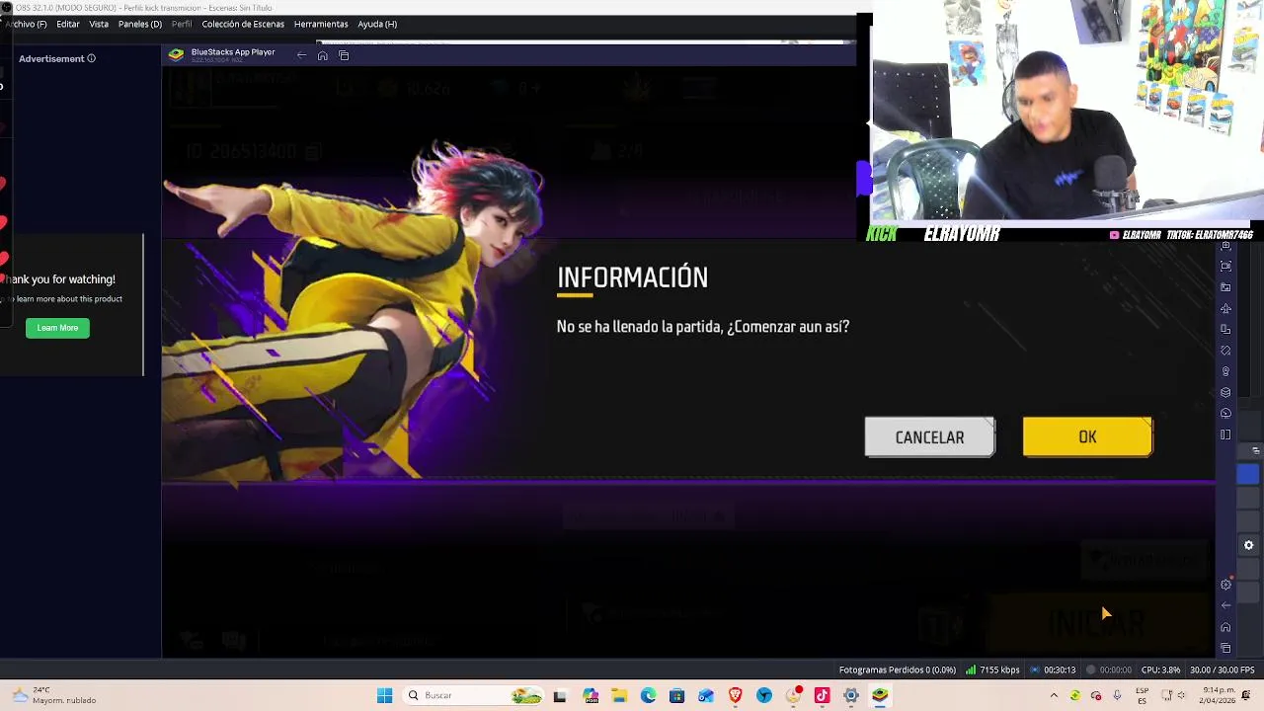The image size is (1264, 711).
Task: Open the Herramientas menu
Action: [x=321, y=24]
